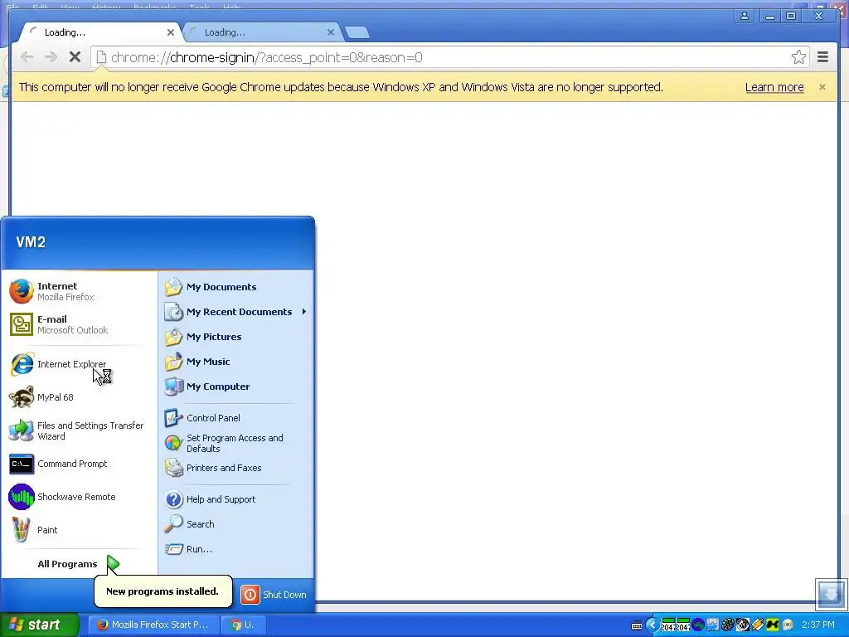Close the second Loading tab
This screenshot has width=849, height=637.
[x=330, y=32]
